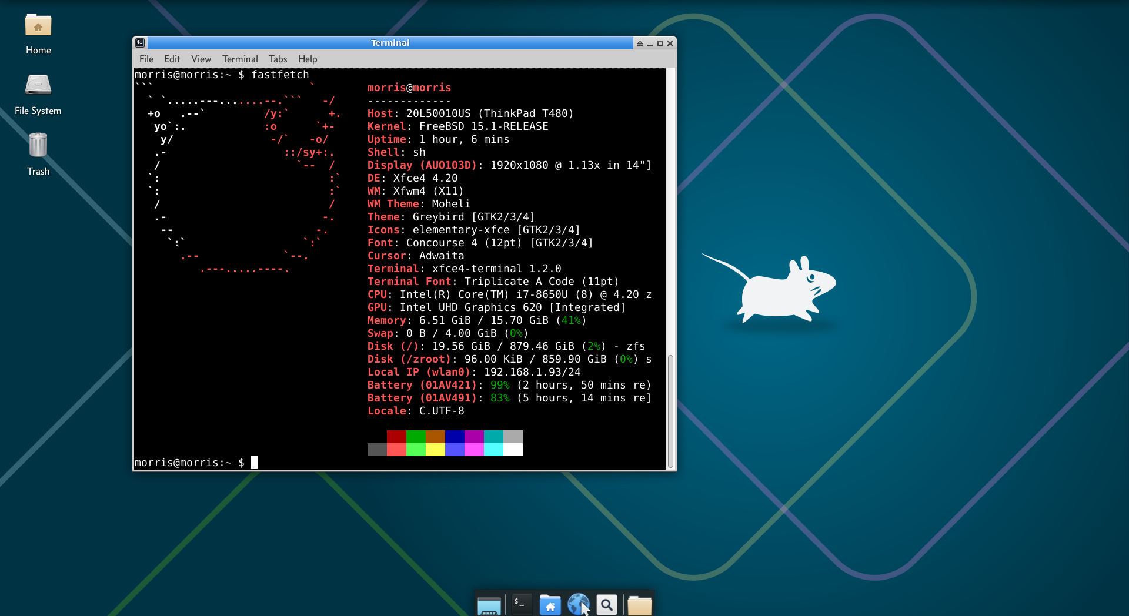Click the 'Uptime: 1 hour, 6 mins' line
The height and width of the screenshot is (616, 1129).
click(x=439, y=139)
